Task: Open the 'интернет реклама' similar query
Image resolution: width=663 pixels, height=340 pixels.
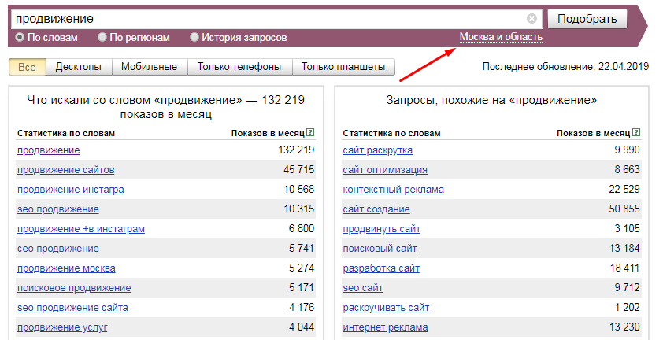Action: click(x=385, y=327)
